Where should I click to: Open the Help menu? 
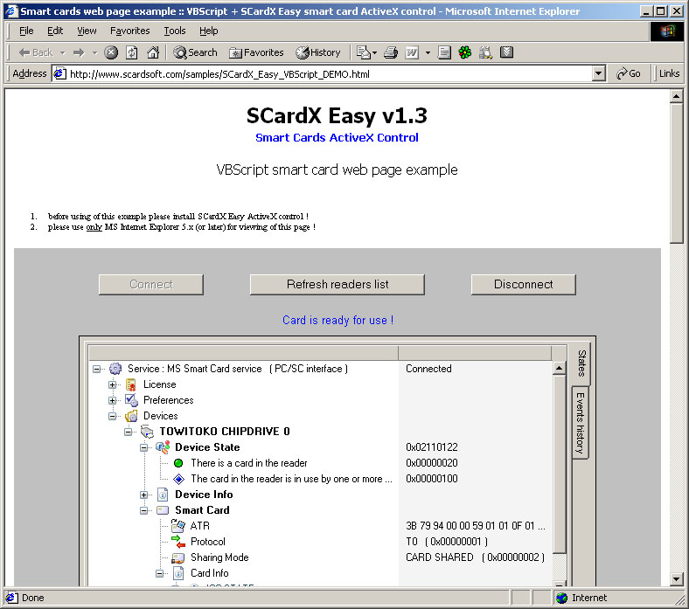point(208,31)
